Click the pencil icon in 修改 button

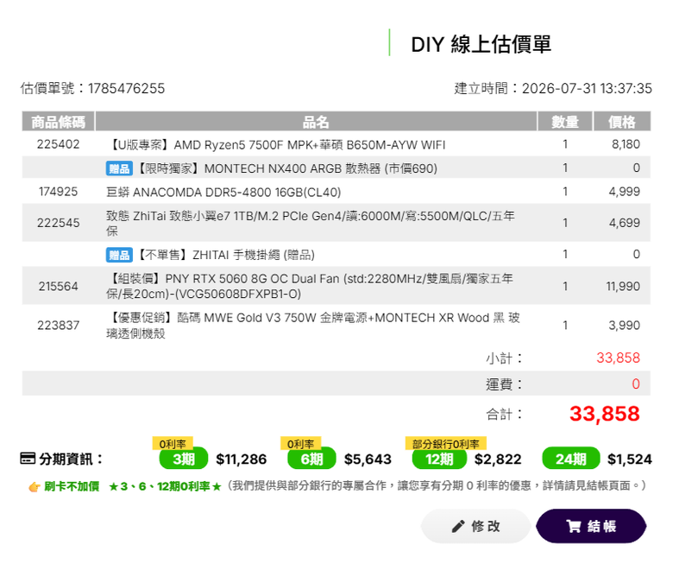click(458, 526)
